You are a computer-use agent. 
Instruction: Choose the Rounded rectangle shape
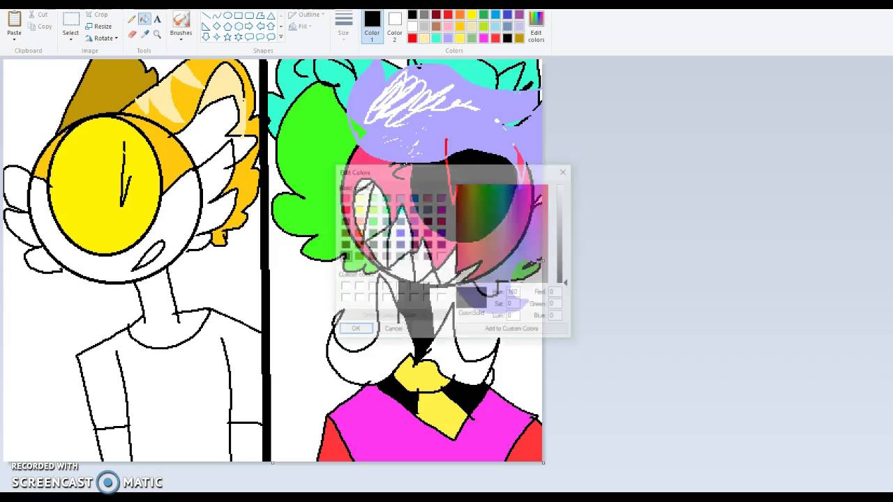click(x=249, y=15)
